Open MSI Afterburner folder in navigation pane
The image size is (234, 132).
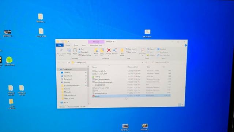pyautogui.click(x=70, y=95)
